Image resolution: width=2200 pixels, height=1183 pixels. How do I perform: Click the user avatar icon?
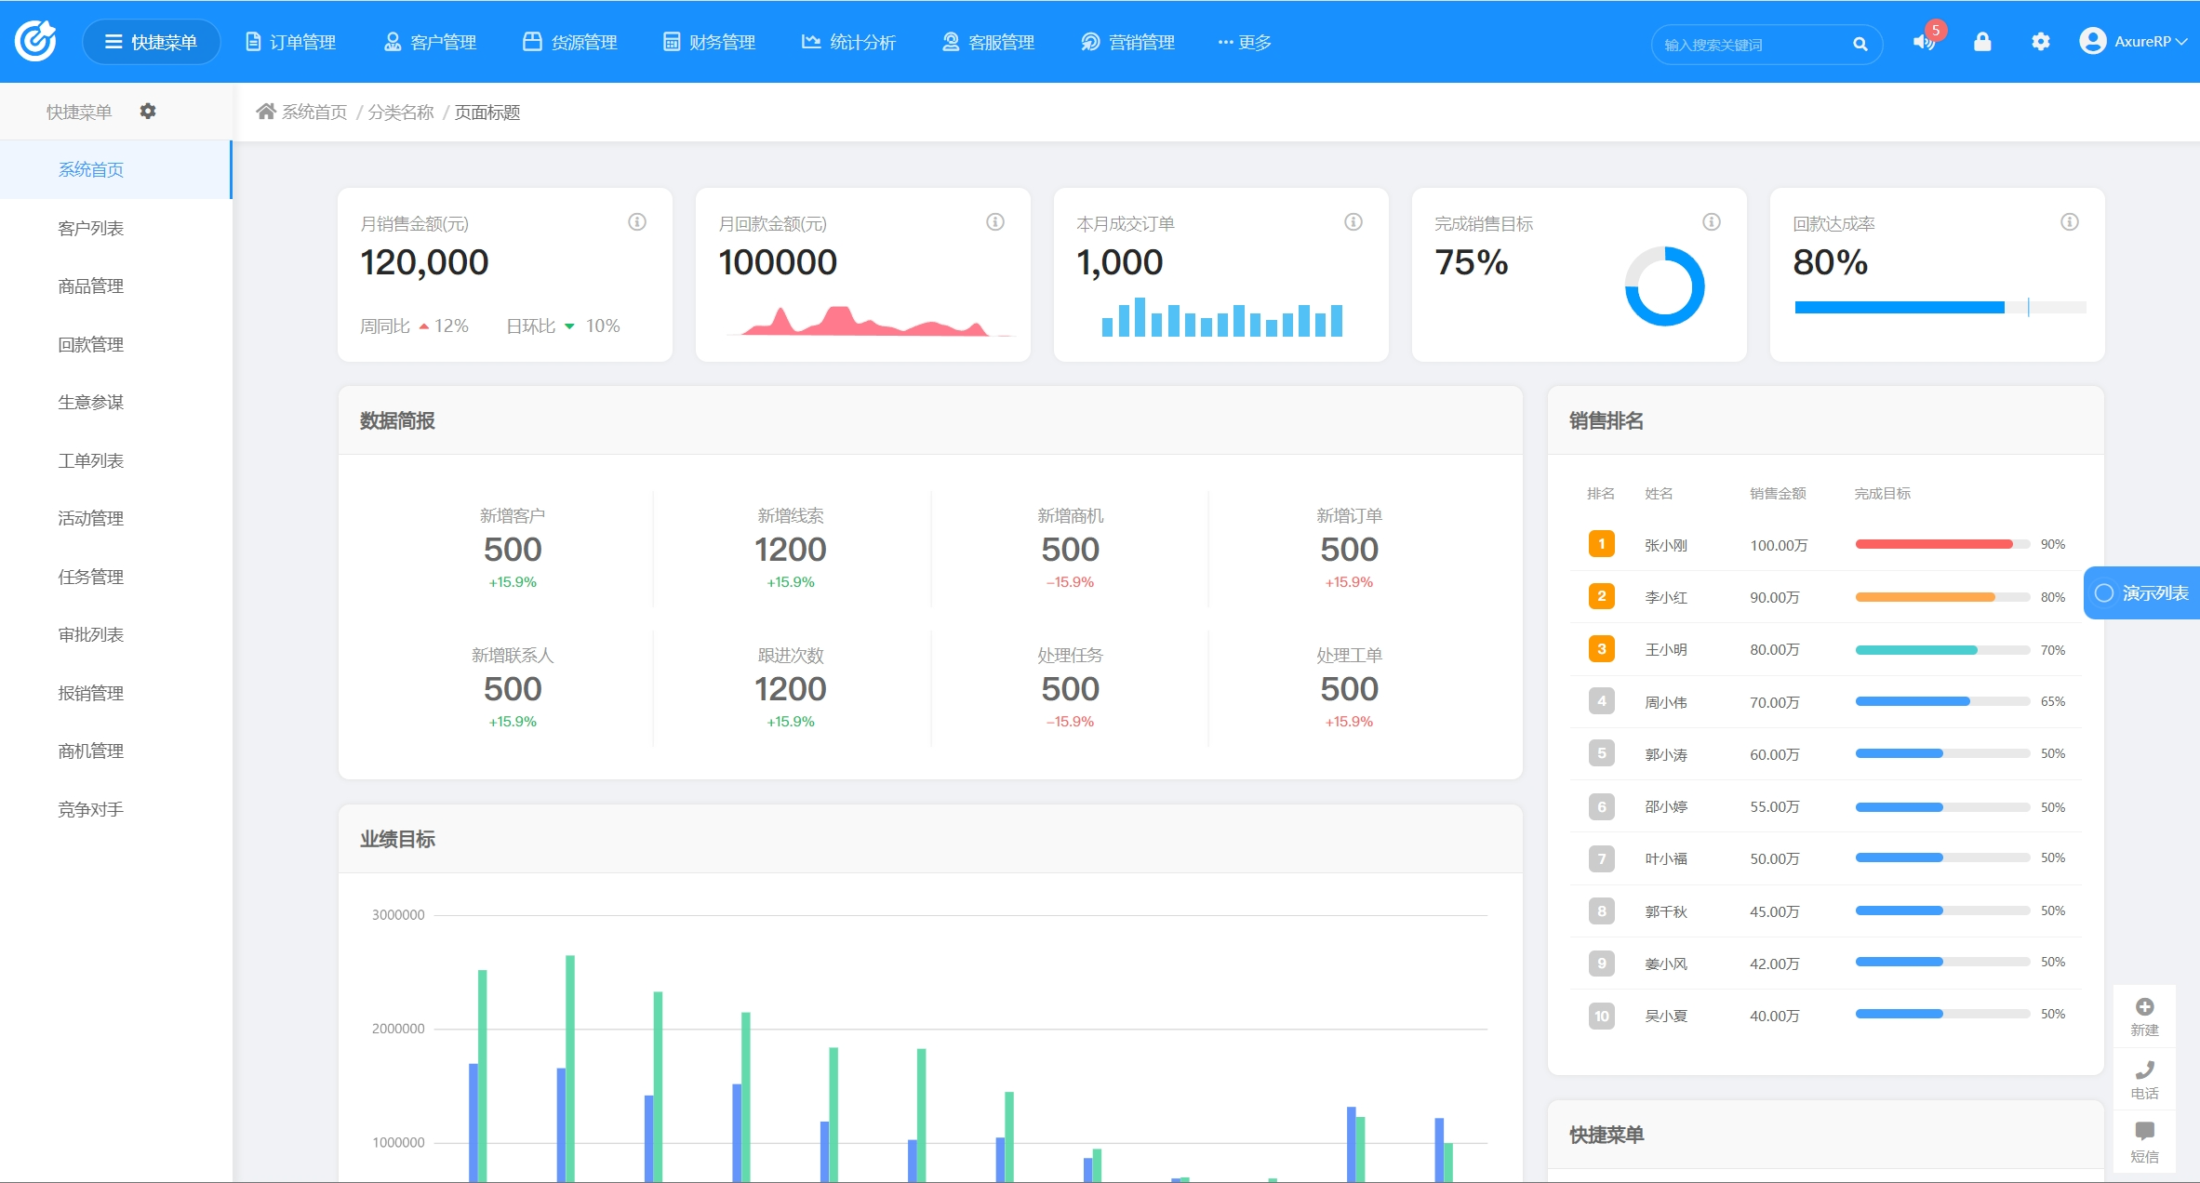(x=2092, y=41)
